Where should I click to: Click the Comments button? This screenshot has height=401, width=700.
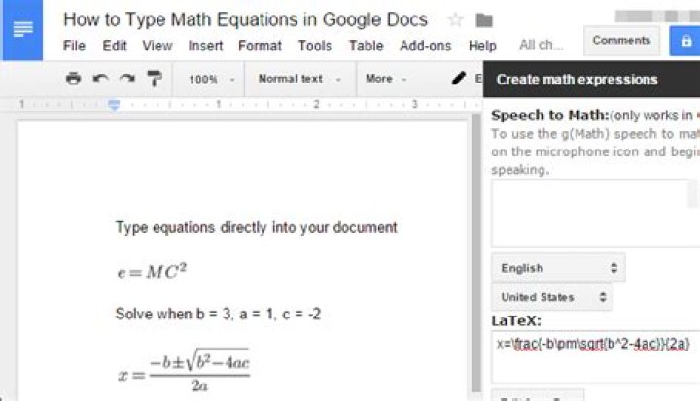621,41
